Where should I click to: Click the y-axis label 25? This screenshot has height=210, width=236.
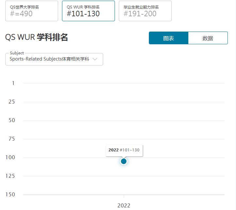pyautogui.click(x=12, y=102)
